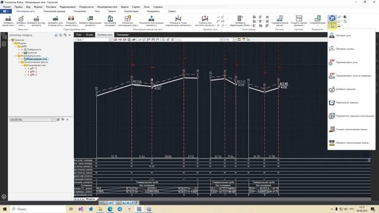Open the Windows Start menu
This screenshot has width=379, height=213.
pyautogui.click(x=5, y=209)
